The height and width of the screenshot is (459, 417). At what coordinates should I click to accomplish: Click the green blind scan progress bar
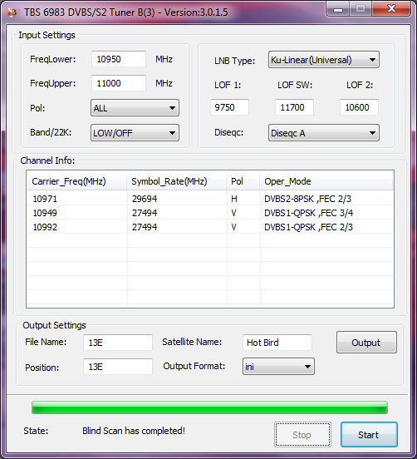209,407
